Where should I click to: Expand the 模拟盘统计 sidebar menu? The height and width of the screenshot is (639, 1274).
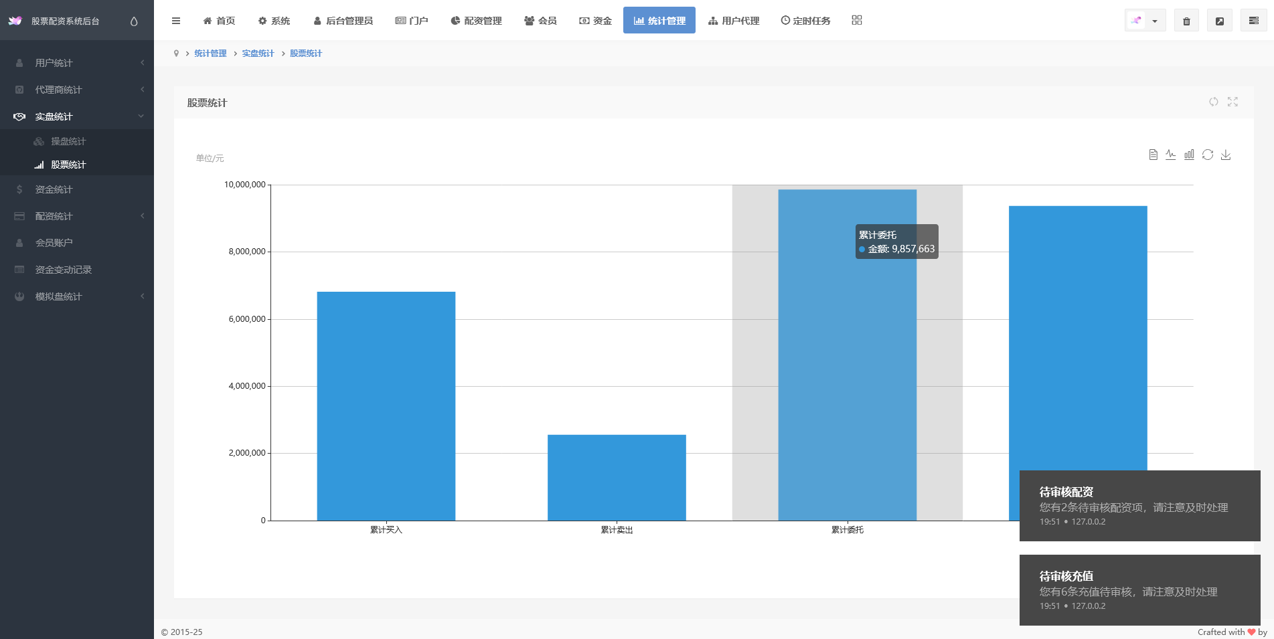click(77, 296)
